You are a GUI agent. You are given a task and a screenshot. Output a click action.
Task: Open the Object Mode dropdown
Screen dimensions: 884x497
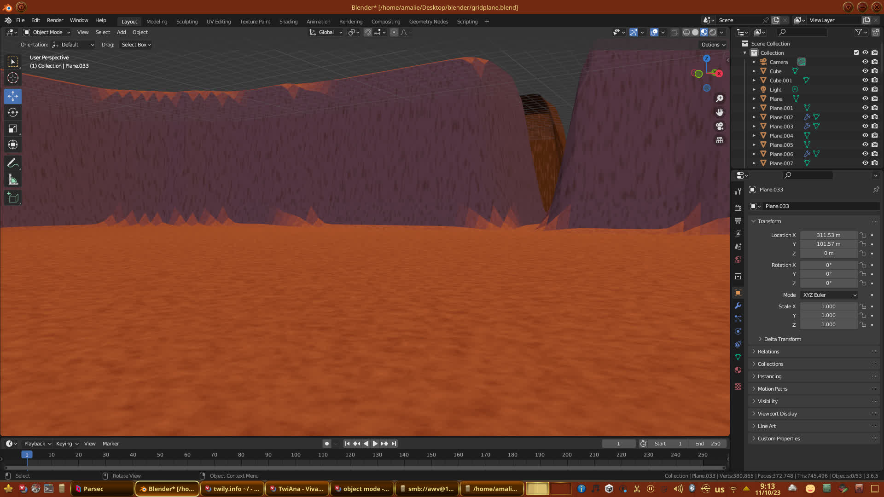click(47, 32)
